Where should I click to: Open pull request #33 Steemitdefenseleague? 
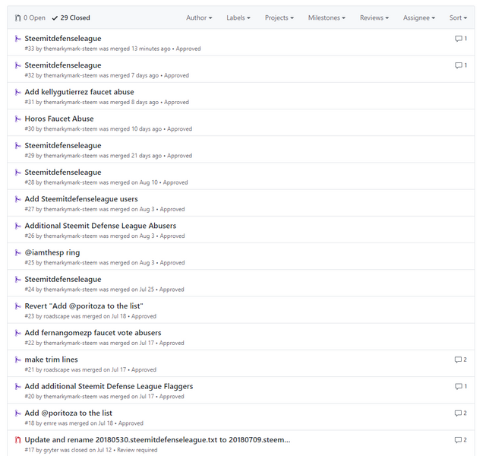point(63,39)
